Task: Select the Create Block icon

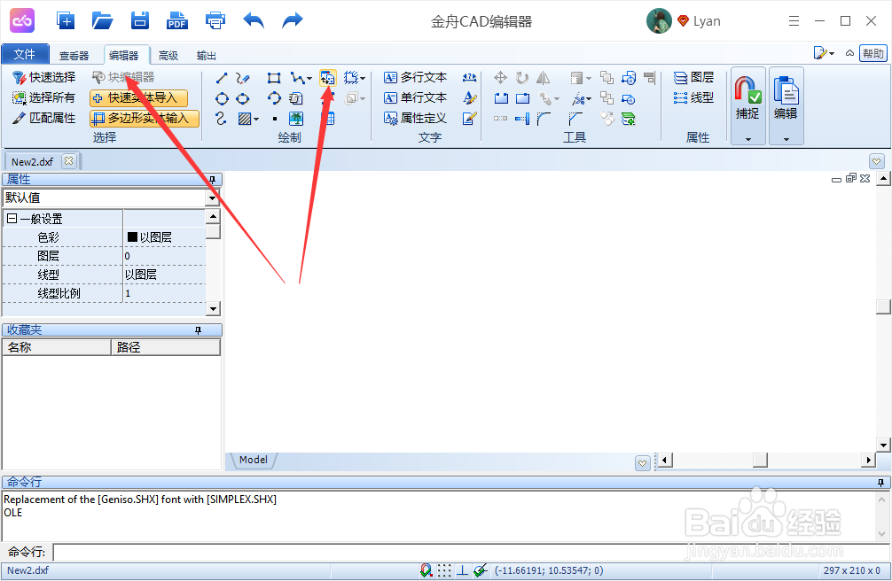Action: click(x=351, y=78)
